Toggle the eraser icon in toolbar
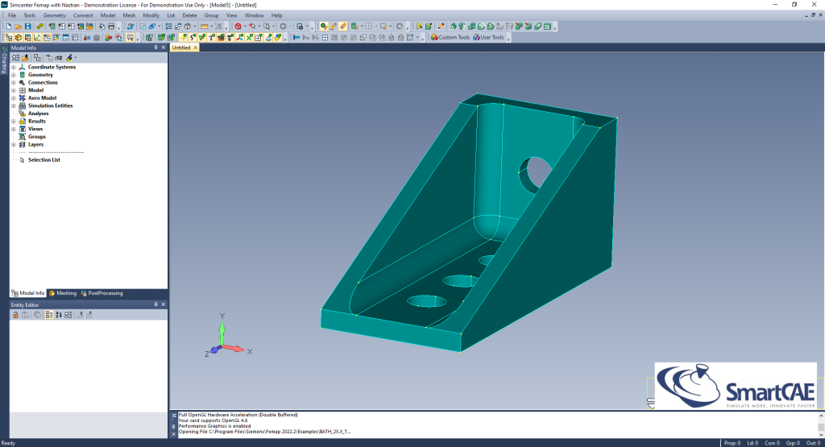The image size is (825, 447). pos(342,27)
